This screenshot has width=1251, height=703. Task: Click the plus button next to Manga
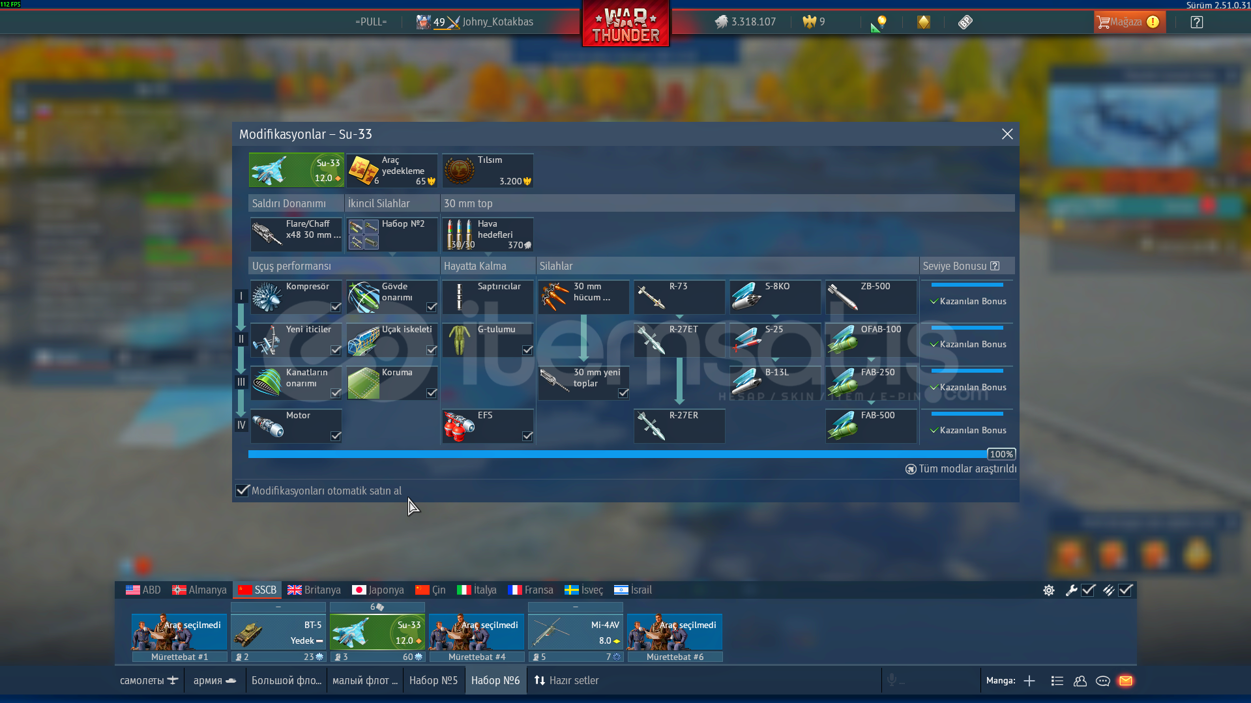click(1029, 681)
